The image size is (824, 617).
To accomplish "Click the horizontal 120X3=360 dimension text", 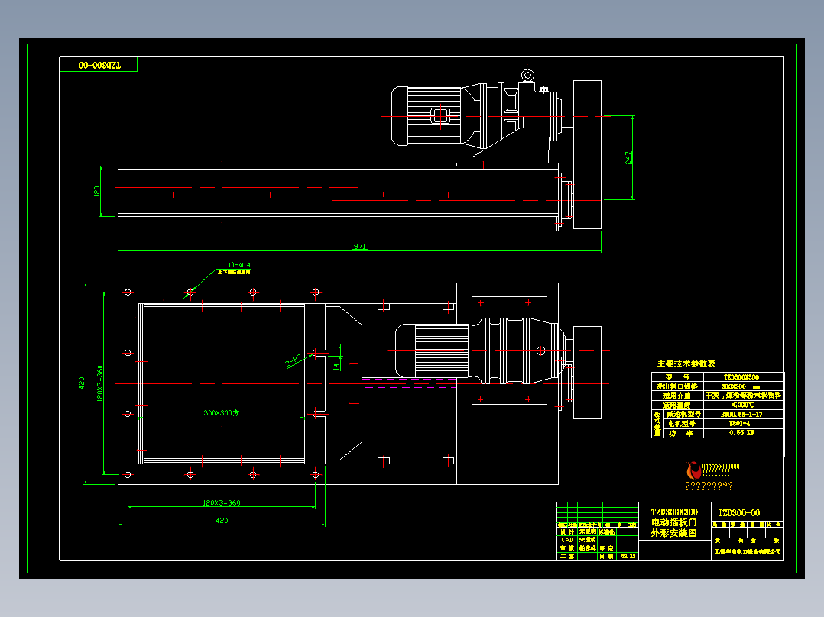I will click(221, 502).
